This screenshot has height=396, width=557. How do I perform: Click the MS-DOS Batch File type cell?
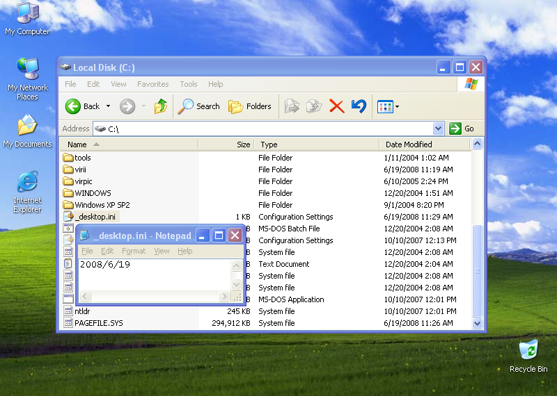click(289, 229)
